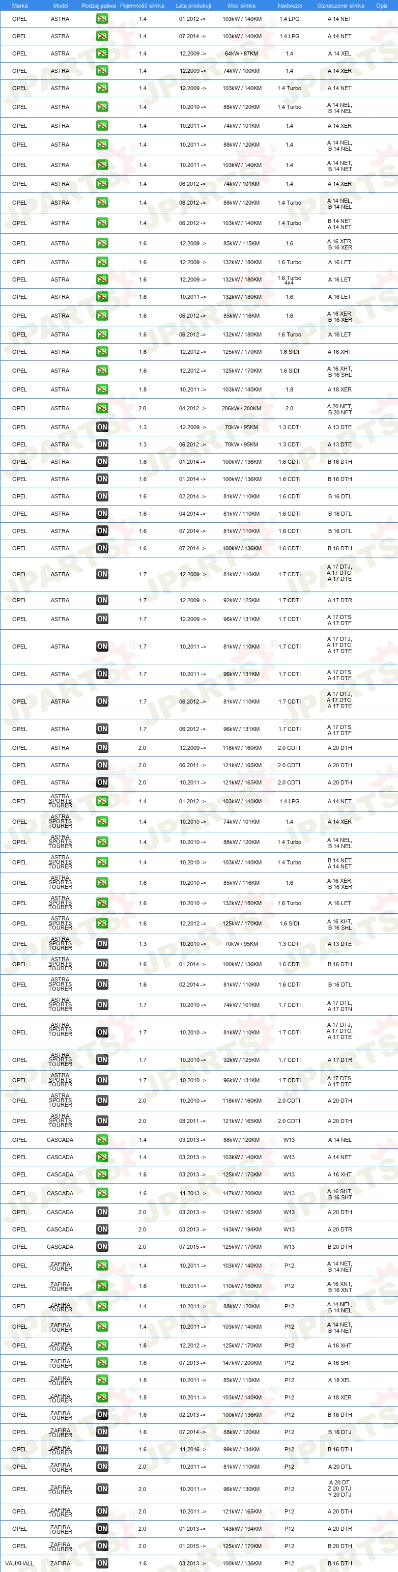398x1572 pixels.
Task: Select the Moc silnika column header
Action: pyautogui.click(x=242, y=6)
